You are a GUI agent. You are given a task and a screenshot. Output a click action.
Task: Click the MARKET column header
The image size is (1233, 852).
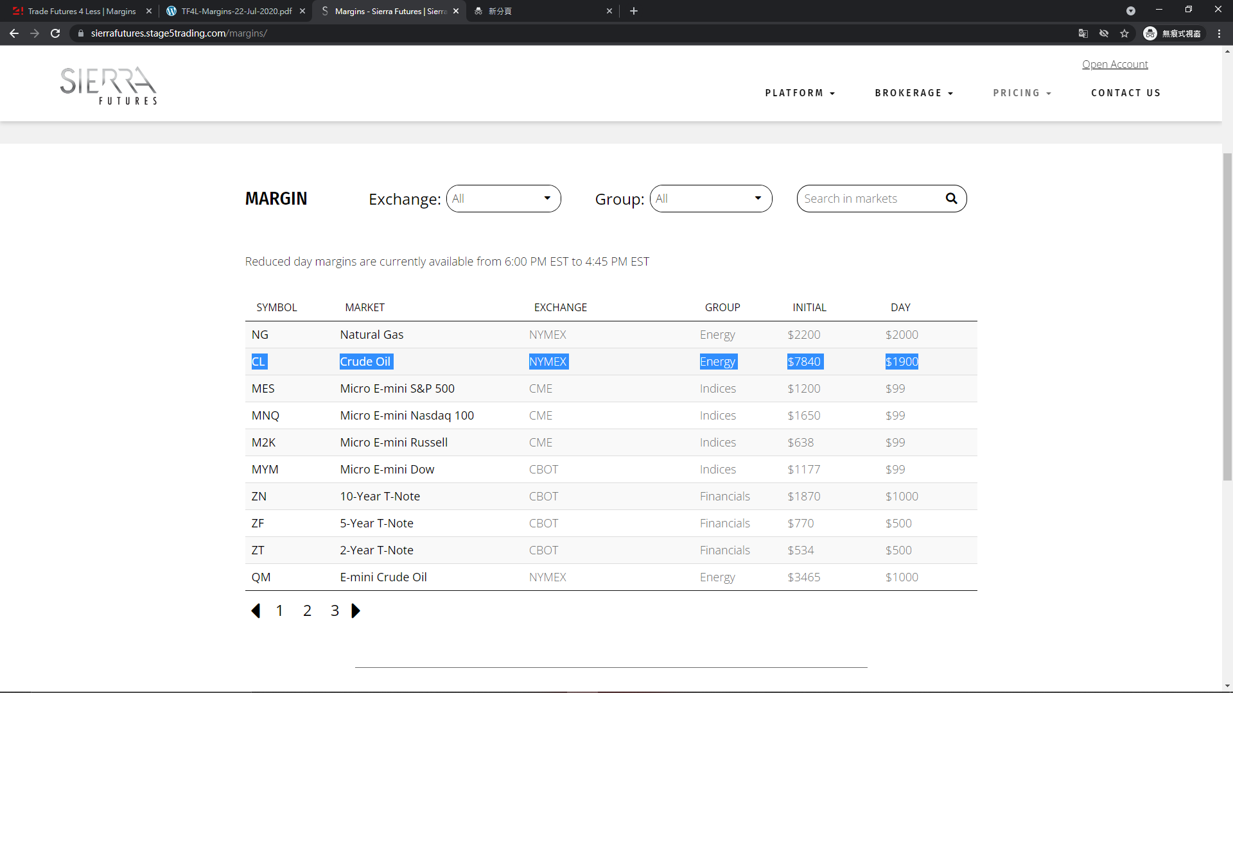tap(365, 307)
